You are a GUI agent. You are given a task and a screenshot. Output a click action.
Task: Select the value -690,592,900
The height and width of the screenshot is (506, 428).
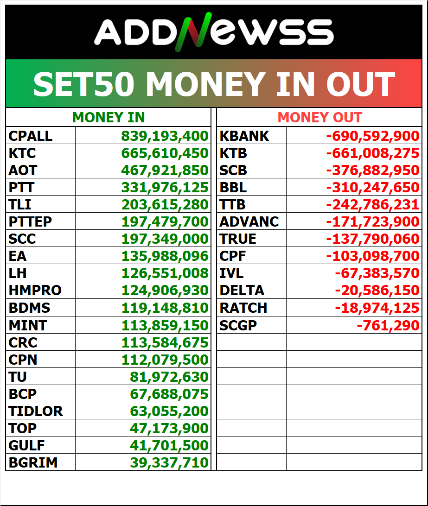[373, 136]
